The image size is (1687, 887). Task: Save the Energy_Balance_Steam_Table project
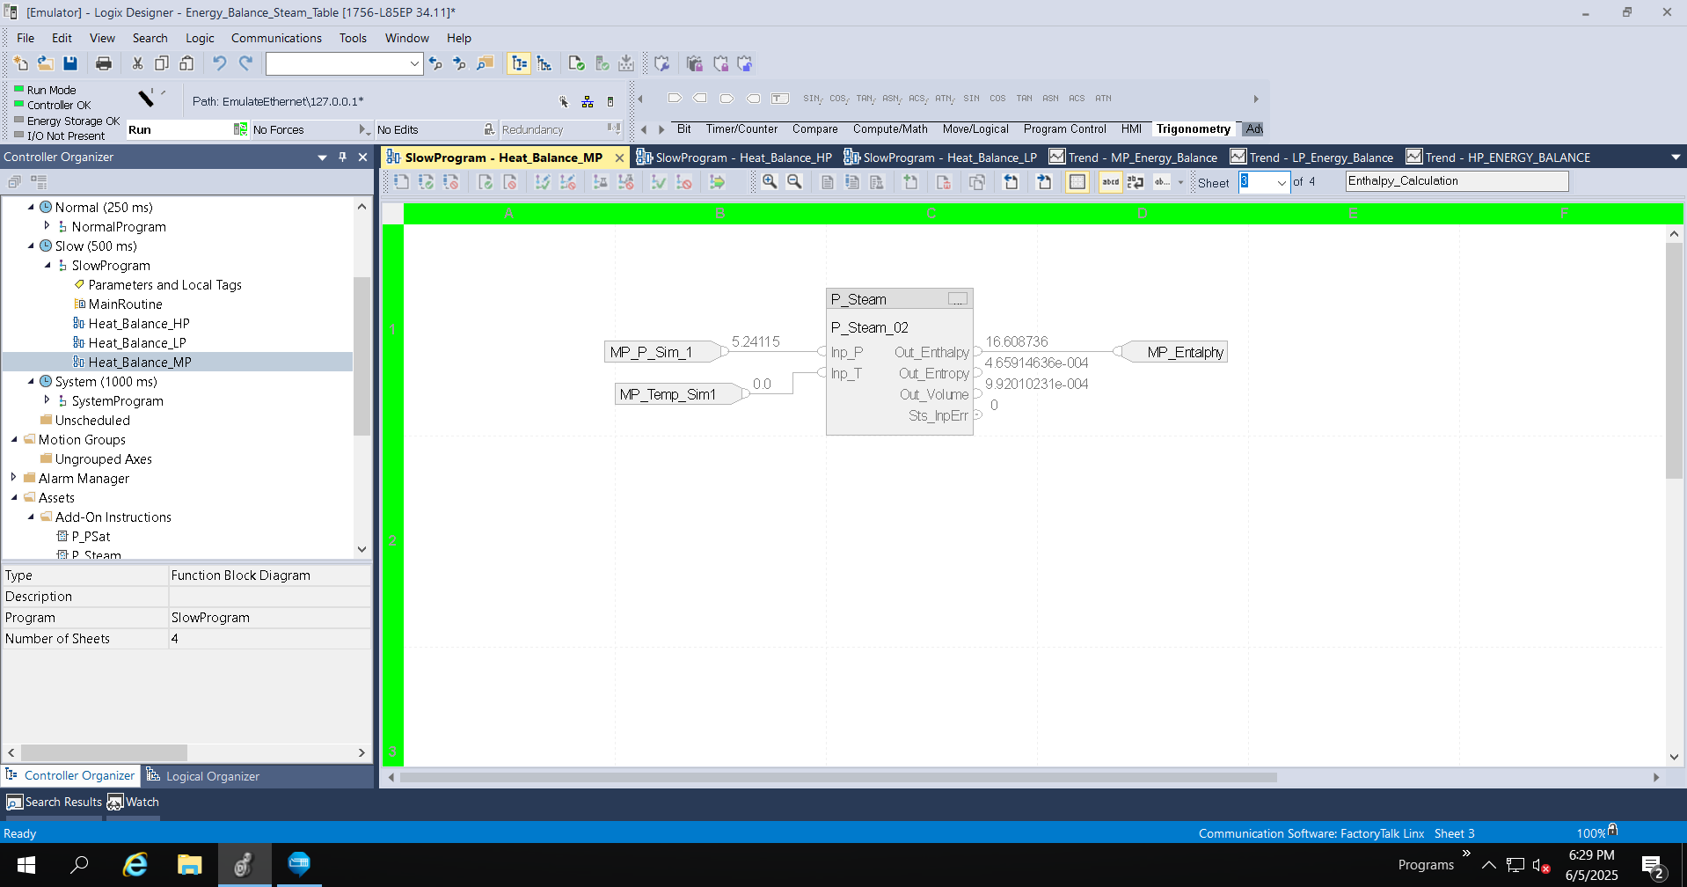pos(69,62)
